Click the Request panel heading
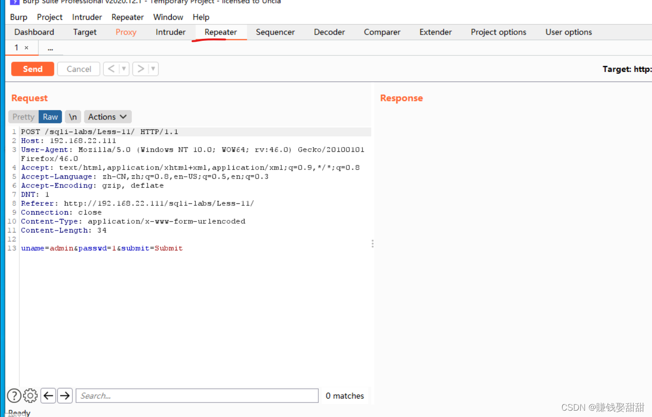 pos(30,98)
